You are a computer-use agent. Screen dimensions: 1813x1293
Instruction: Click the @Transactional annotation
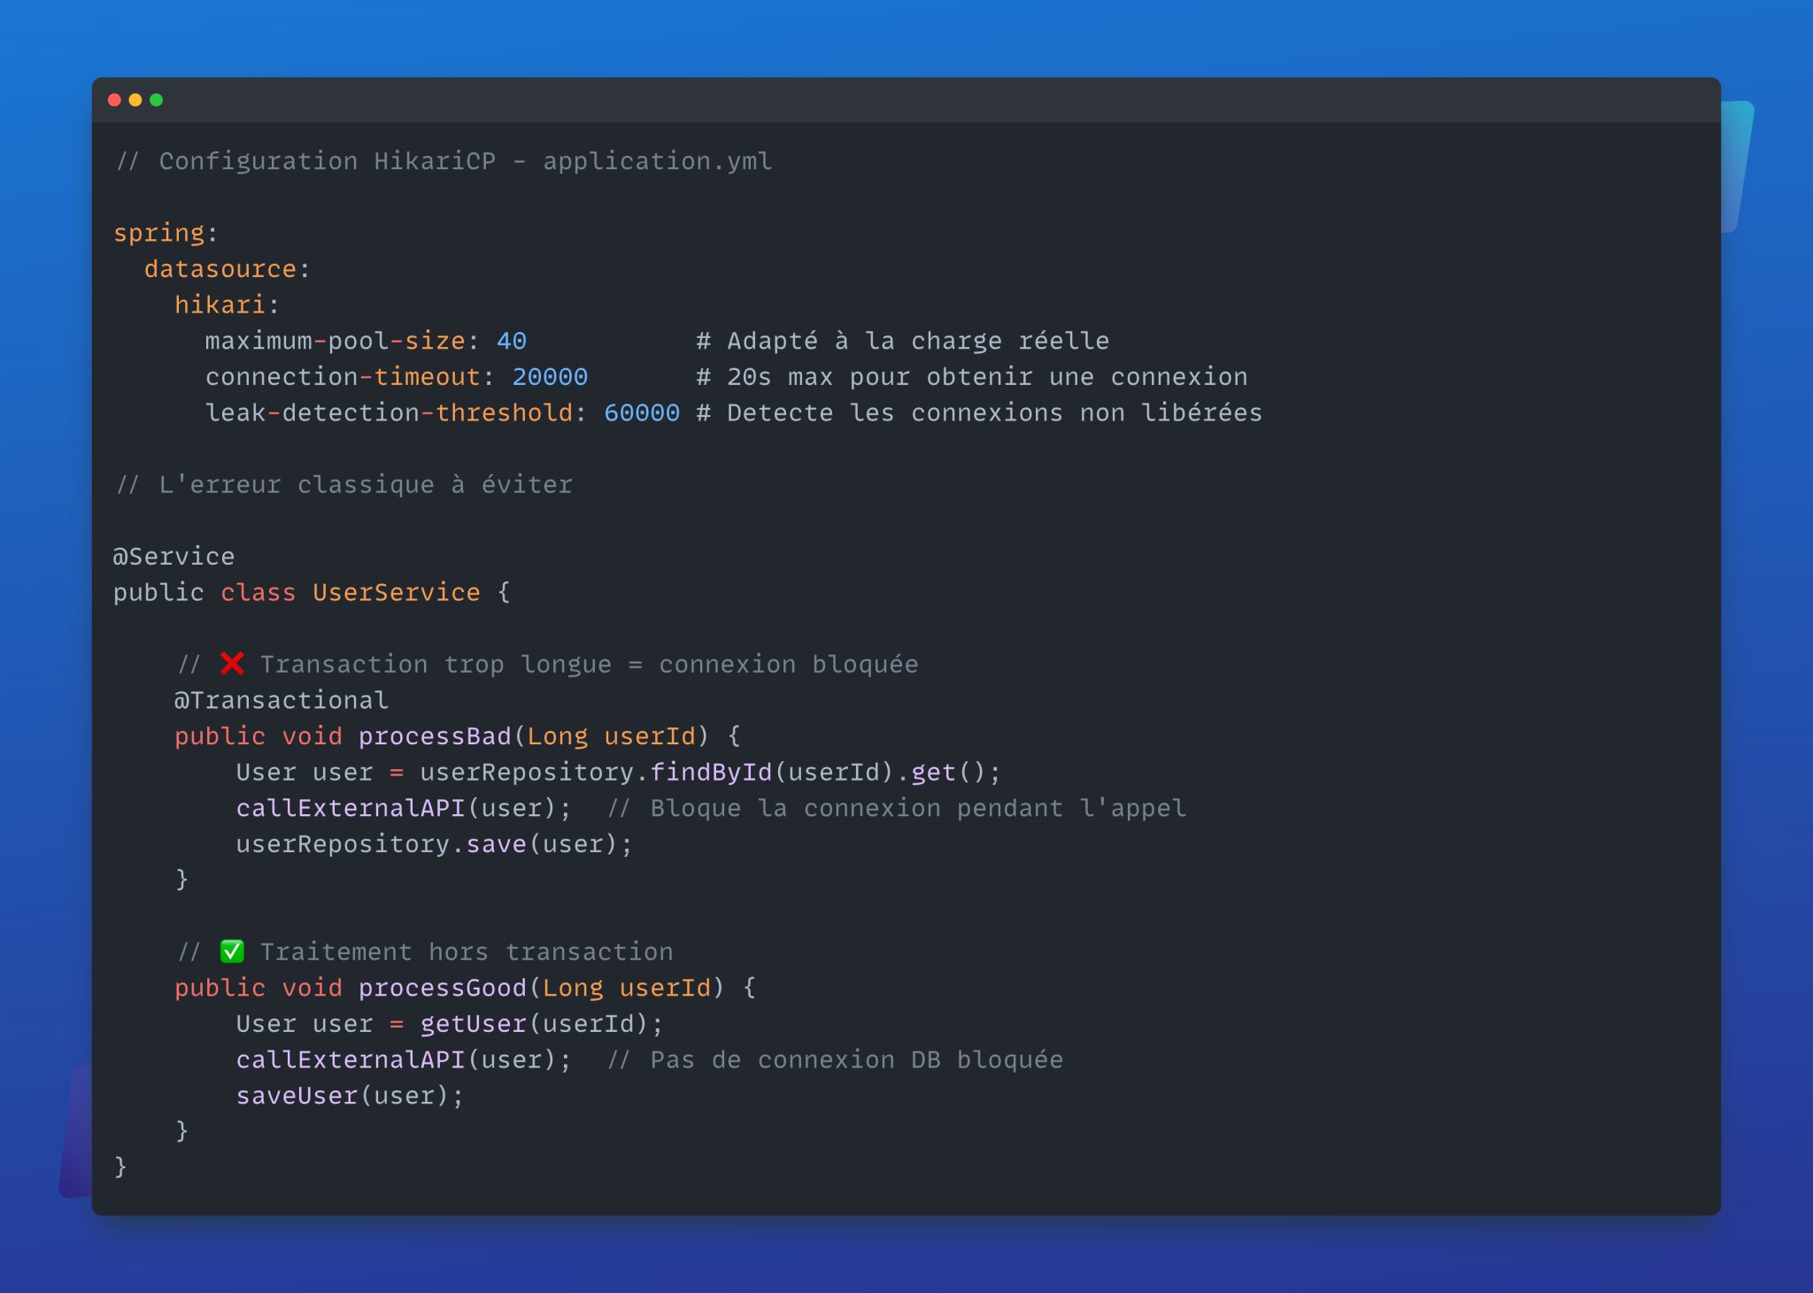[281, 700]
